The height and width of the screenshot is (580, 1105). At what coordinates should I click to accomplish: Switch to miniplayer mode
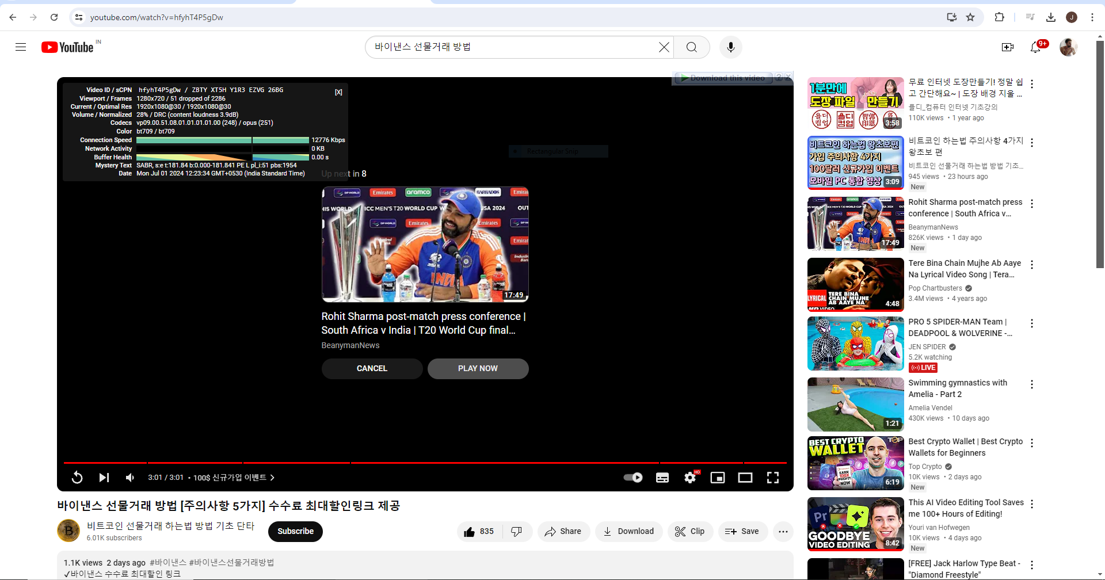coord(718,478)
